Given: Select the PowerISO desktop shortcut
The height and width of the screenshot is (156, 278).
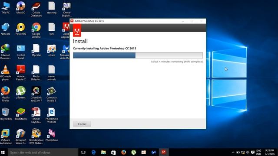Looking at the screenshot, I should pos(21,29).
